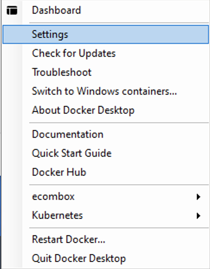Expand the Kubernetes submenu arrow
The image size is (210, 269).
[x=198, y=216]
